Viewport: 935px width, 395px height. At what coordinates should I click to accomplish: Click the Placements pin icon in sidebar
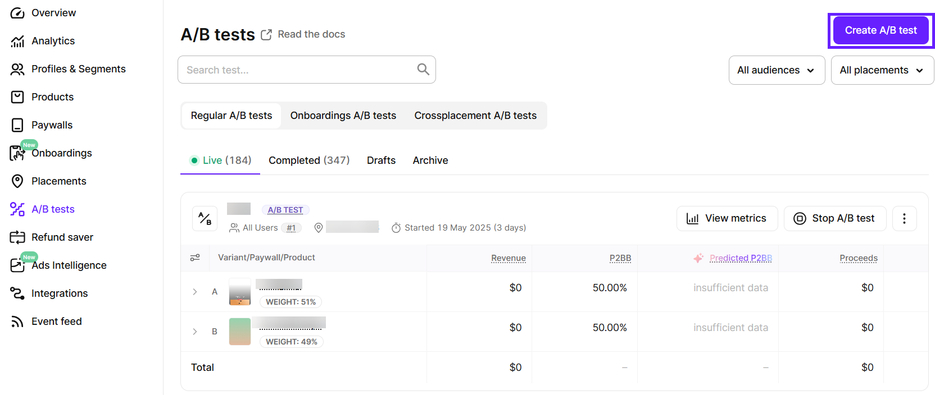pos(17,181)
